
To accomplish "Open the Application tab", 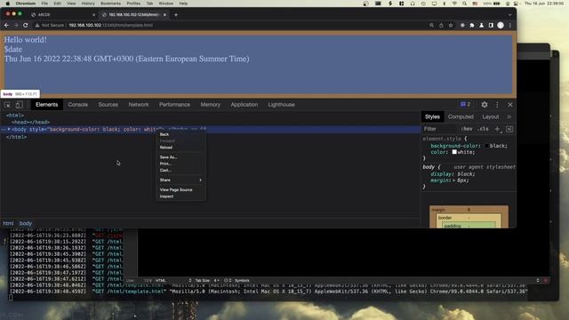I will coord(244,105).
